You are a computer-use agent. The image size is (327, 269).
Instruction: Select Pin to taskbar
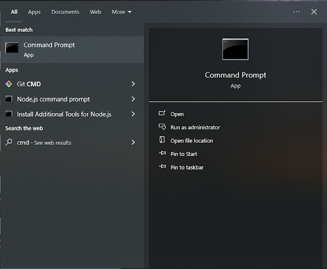(187, 167)
